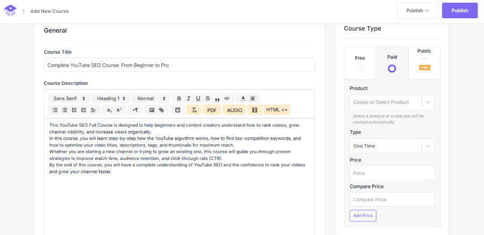The height and width of the screenshot is (235, 484).
Task: Open the white Publish status dropdown
Action: click(417, 11)
